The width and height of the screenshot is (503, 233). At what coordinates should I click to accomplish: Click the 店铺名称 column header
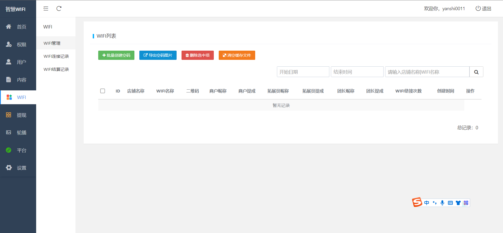[136, 91]
